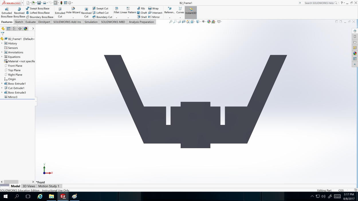
Task: Open the DisplayManager color ball tab
Action: [25, 29]
